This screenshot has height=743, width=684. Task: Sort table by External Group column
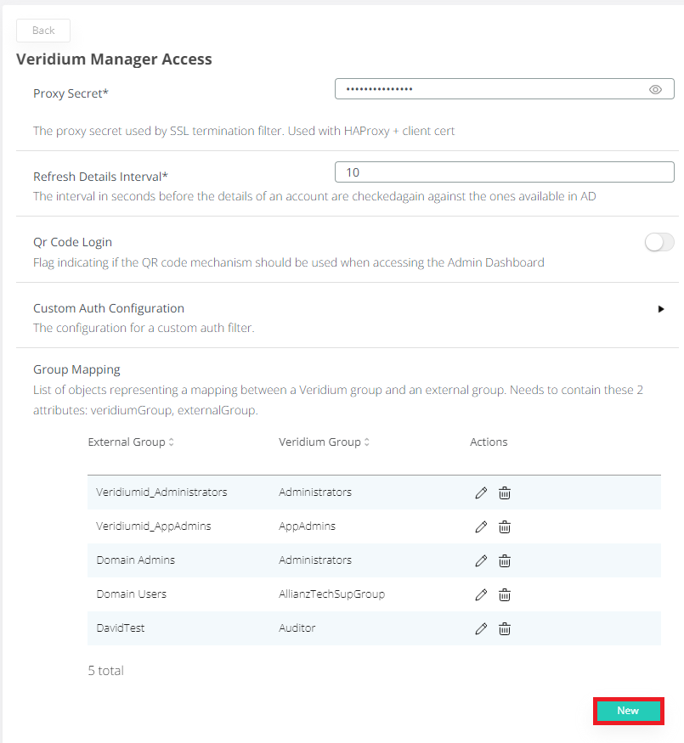pos(171,442)
